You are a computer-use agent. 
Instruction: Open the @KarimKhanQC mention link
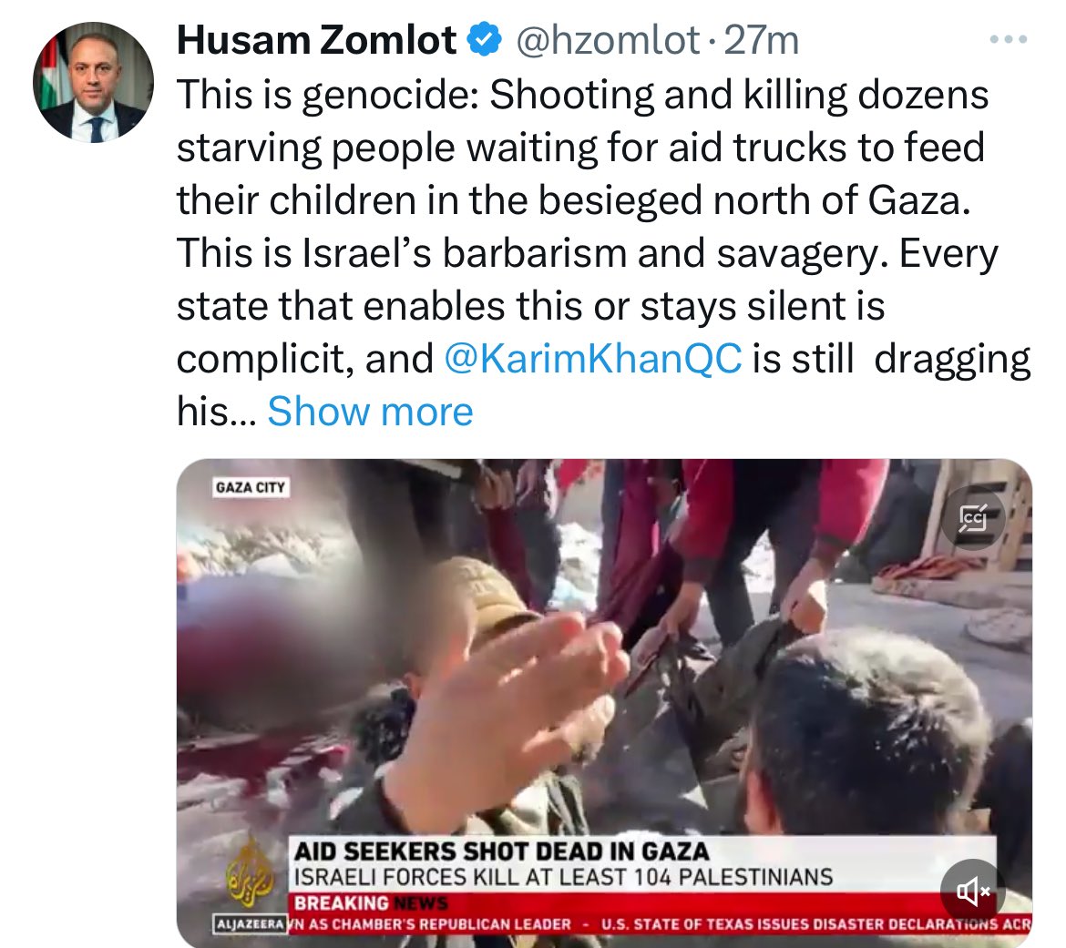point(593,358)
